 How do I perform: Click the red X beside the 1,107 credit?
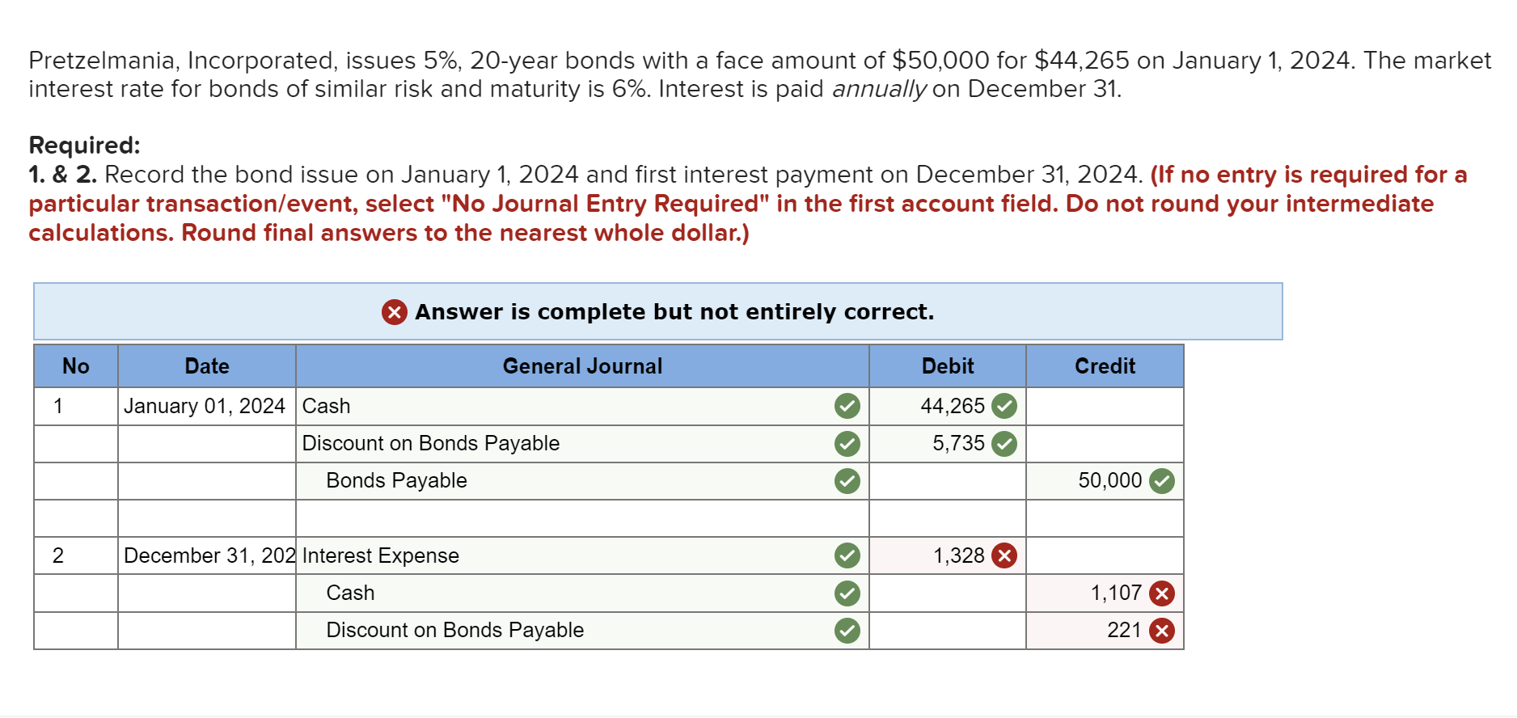point(1162,593)
